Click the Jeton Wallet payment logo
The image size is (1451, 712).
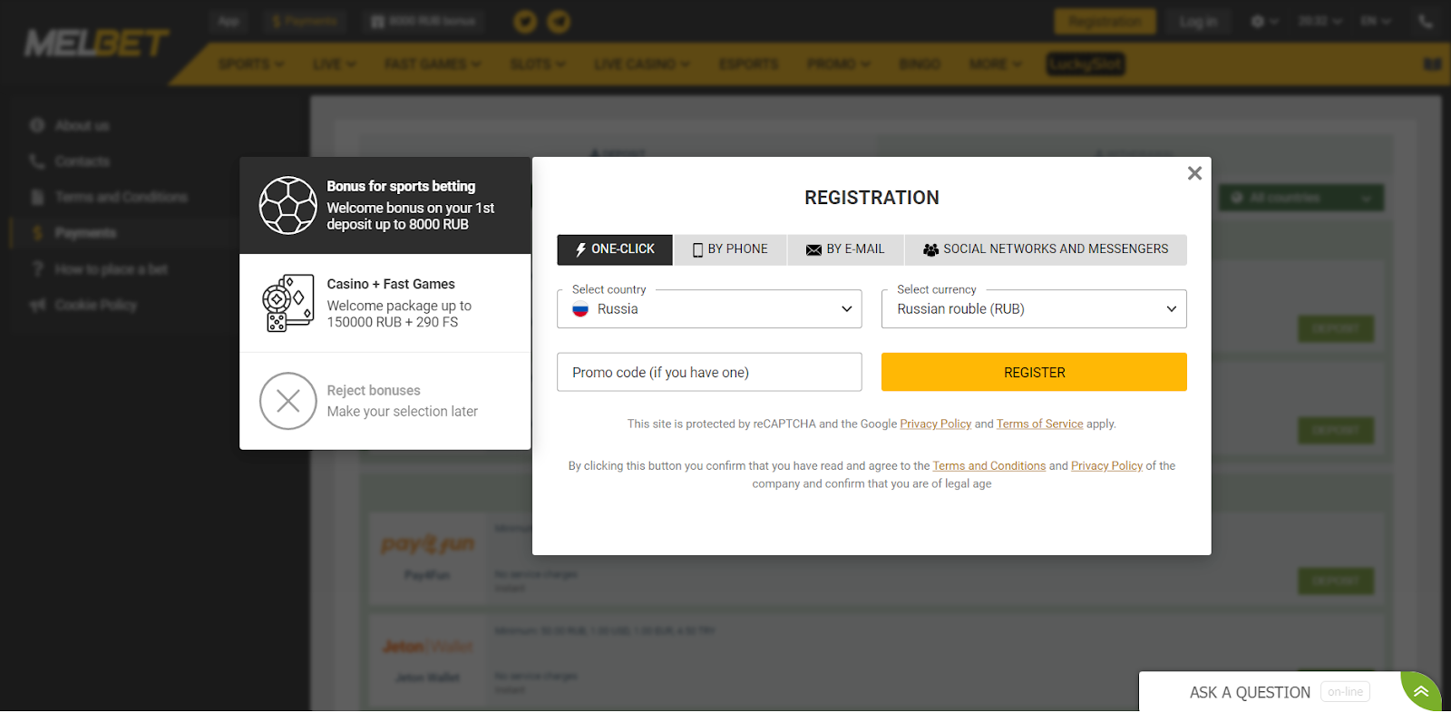tap(427, 647)
